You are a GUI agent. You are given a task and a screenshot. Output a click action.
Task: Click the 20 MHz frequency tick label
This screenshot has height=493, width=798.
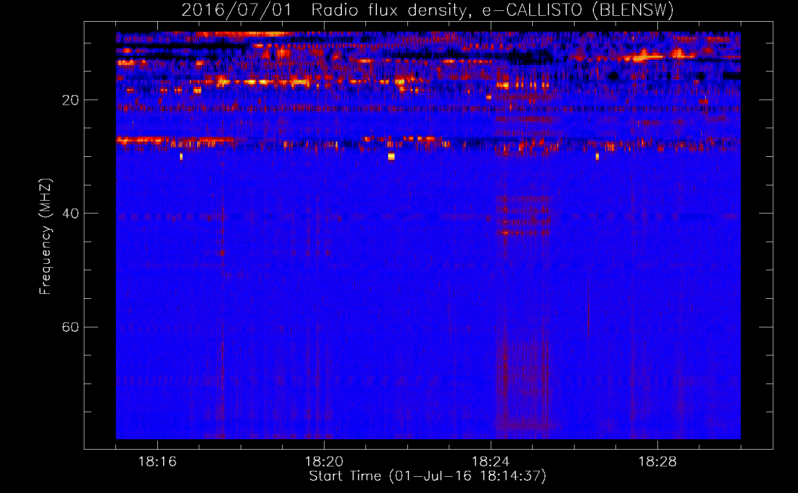point(70,100)
